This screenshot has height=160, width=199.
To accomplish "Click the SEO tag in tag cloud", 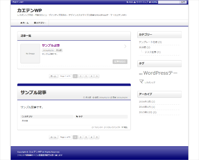I will tap(141, 74).
